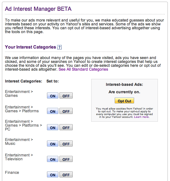Click the Your Interest Categories heading
Screen dimensions: 170x181
30,47
